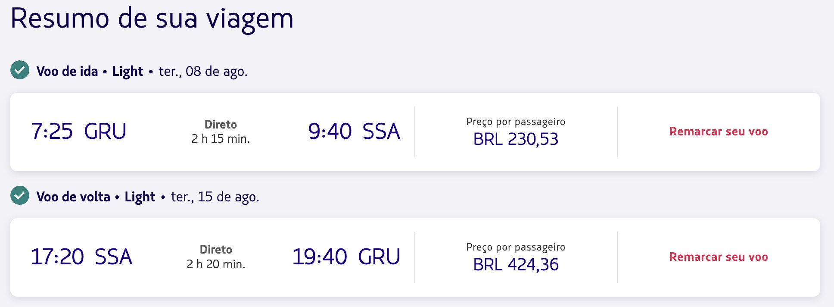Click the Voo de volta heading

click(73, 197)
